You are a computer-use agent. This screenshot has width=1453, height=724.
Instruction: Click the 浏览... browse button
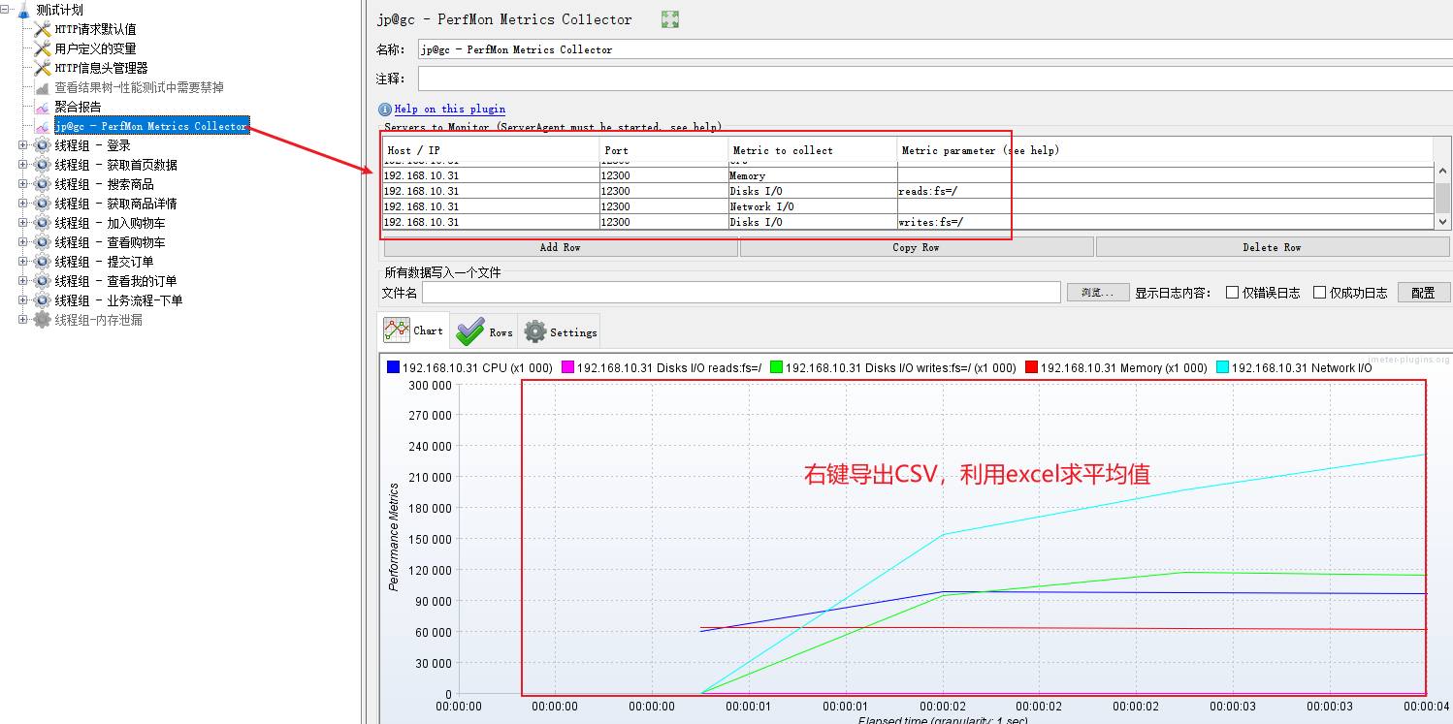1098,293
